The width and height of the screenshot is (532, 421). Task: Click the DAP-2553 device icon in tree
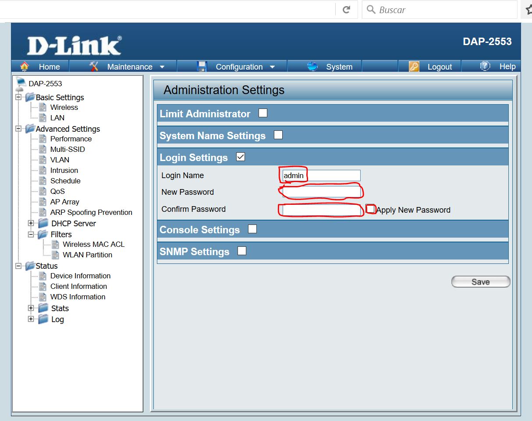pos(21,84)
